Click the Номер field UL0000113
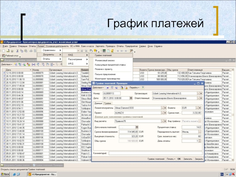Screen dimensions: 236x177 (x=112, y=94)
